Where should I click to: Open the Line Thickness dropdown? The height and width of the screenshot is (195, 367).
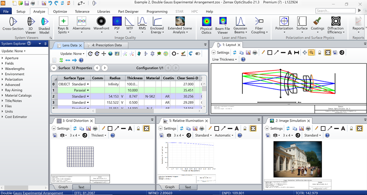pyautogui.click(x=225, y=59)
